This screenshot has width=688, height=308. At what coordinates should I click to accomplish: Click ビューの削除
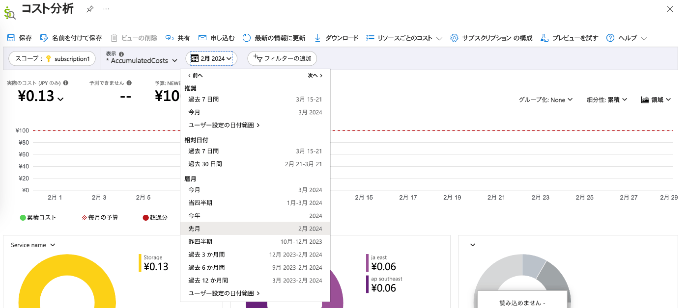134,38
